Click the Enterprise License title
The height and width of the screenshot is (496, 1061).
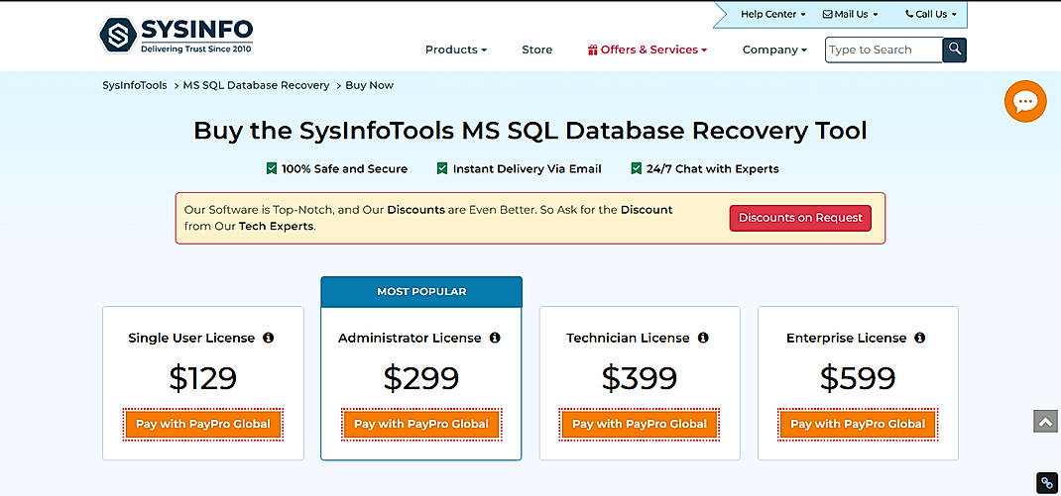point(846,338)
